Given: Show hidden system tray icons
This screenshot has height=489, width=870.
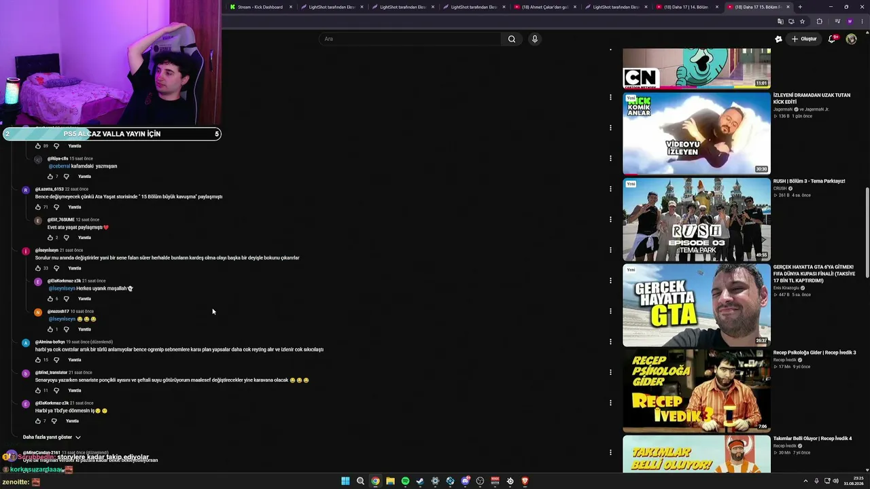Looking at the screenshot, I should coord(806,481).
